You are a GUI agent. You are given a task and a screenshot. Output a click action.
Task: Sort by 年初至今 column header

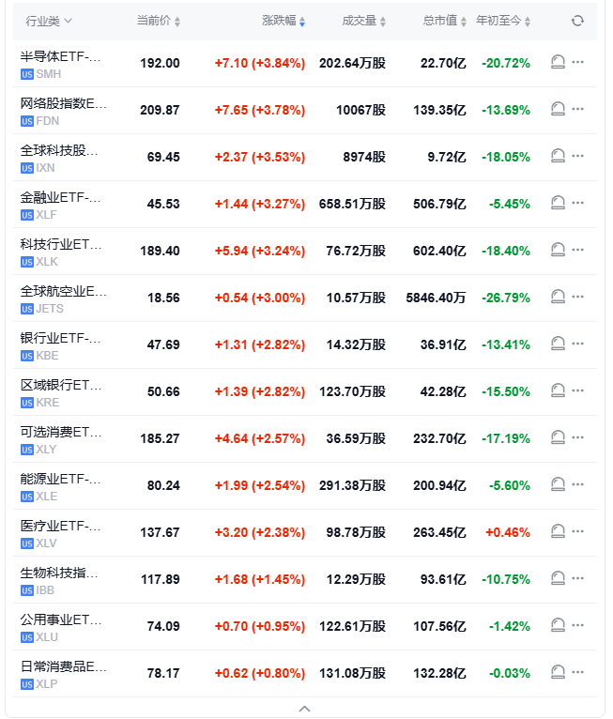point(504,21)
